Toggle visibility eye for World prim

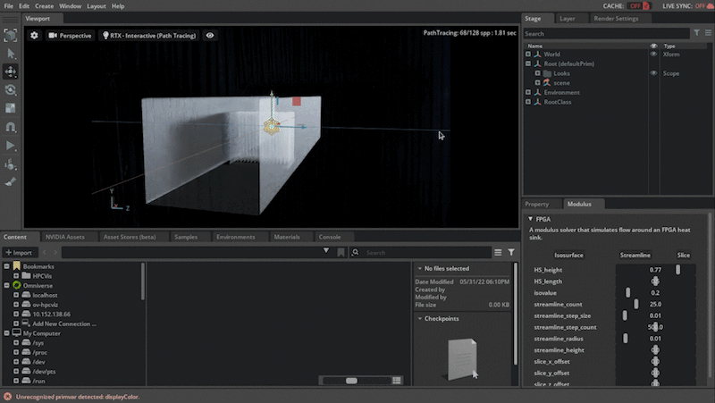click(653, 55)
